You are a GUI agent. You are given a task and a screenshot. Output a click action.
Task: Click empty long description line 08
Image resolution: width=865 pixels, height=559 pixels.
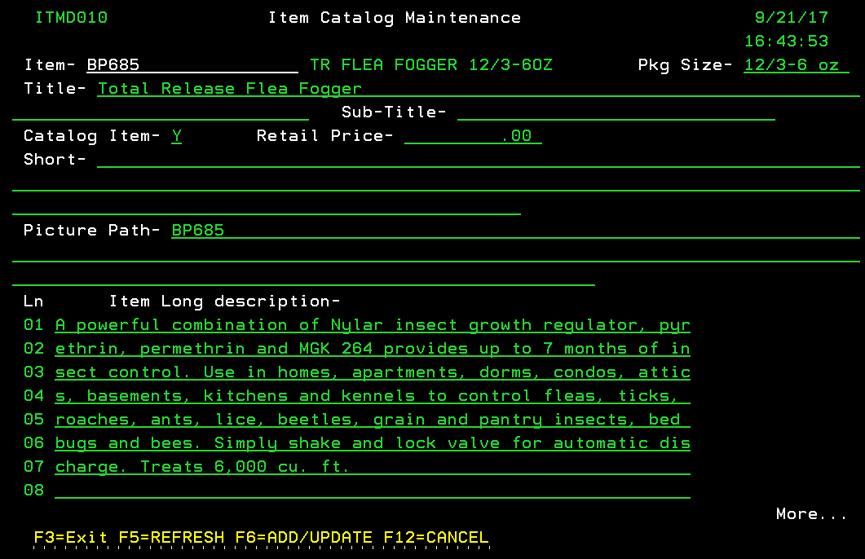[x=373, y=491]
